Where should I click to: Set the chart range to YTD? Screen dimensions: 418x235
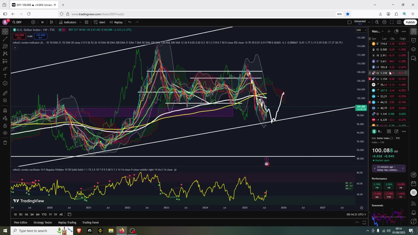44,214
